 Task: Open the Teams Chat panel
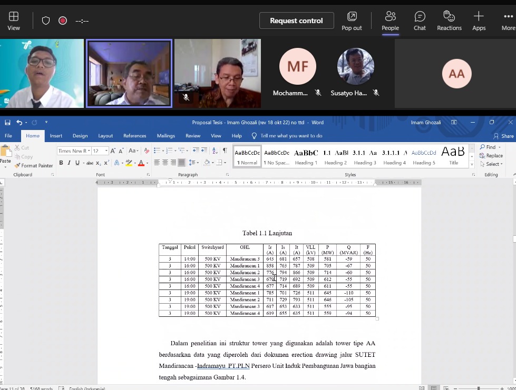pyautogui.click(x=420, y=21)
